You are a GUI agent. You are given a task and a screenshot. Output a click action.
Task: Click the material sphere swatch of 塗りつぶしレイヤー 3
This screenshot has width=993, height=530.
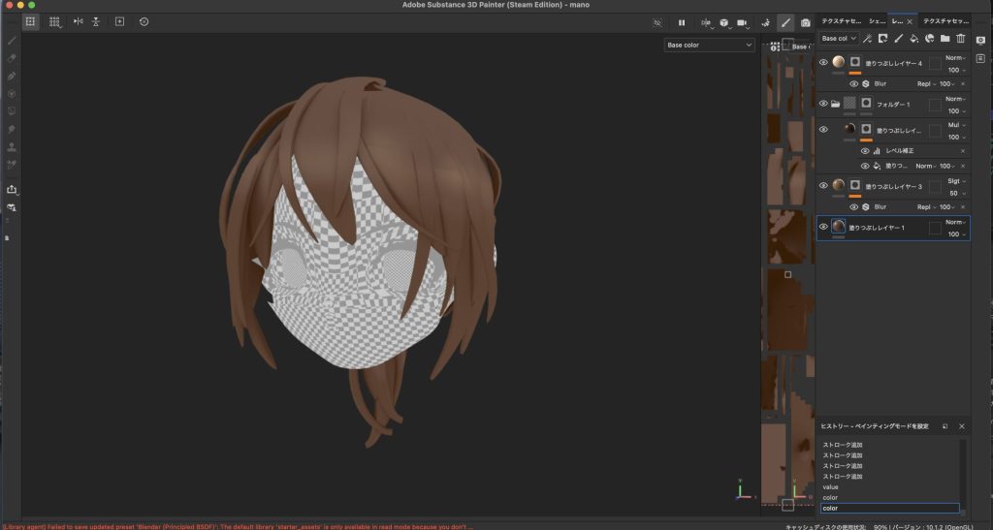point(838,185)
